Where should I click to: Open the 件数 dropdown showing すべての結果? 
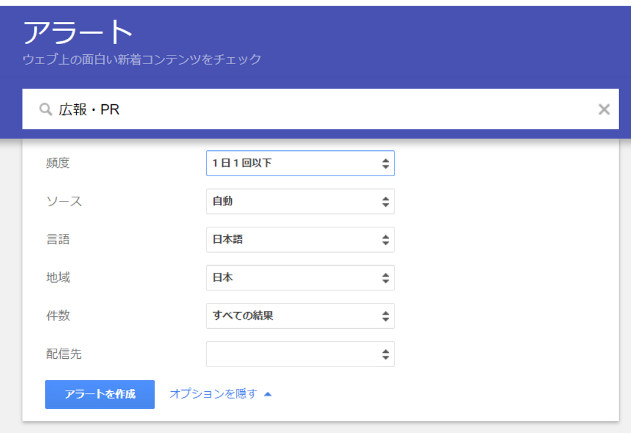(300, 316)
